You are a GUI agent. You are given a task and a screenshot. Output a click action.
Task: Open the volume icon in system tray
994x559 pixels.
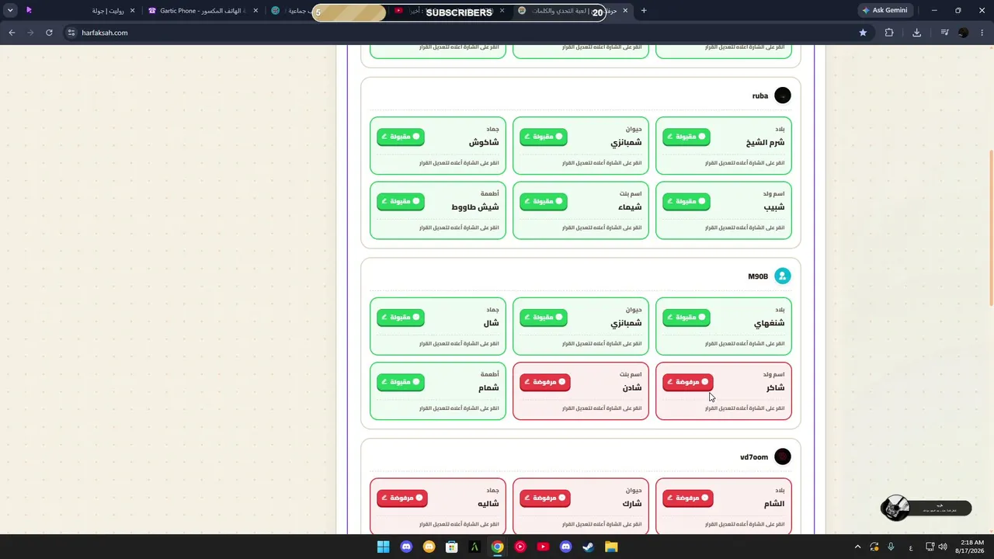943,547
